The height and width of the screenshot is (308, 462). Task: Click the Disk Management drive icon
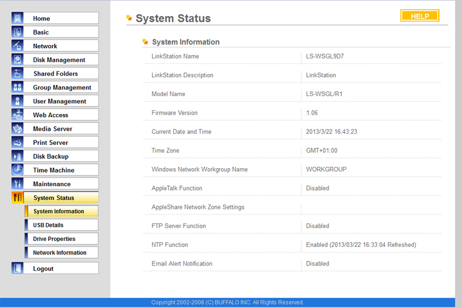point(17,60)
